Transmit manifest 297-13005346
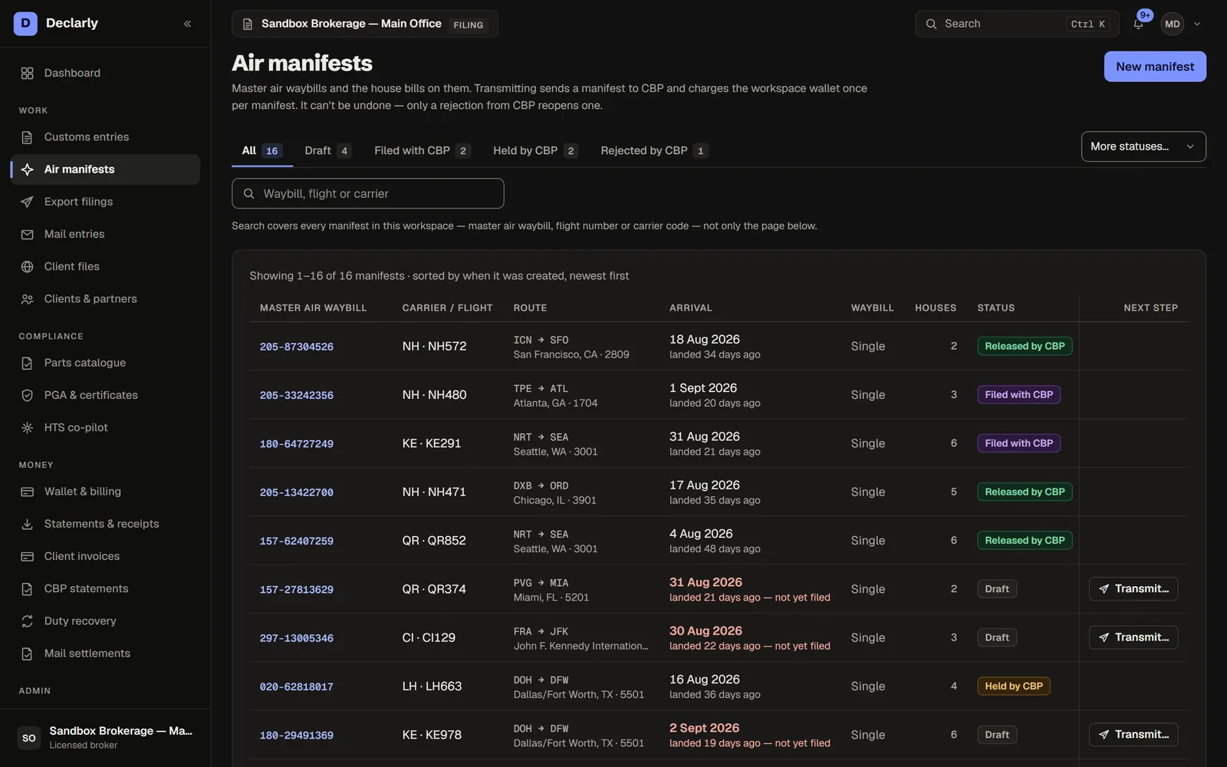The image size is (1227, 767). pyautogui.click(x=1133, y=637)
